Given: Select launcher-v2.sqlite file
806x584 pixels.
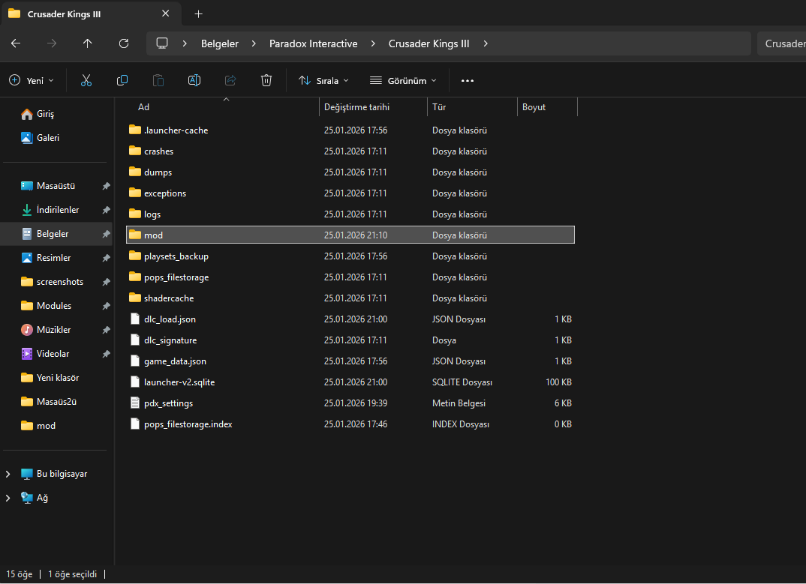Looking at the screenshot, I should 350,382.
